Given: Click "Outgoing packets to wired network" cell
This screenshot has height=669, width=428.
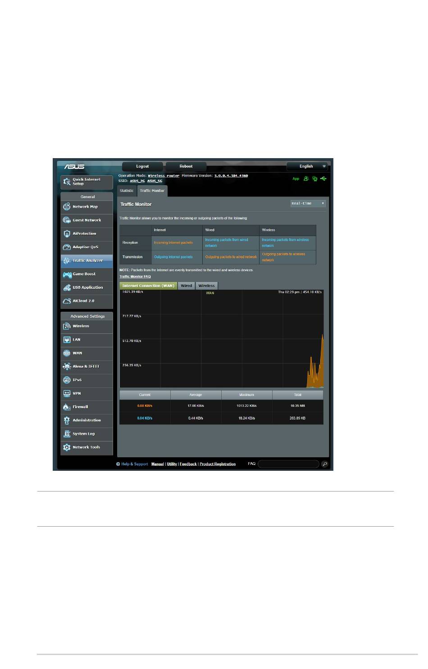Looking at the screenshot, I should [x=231, y=257].
